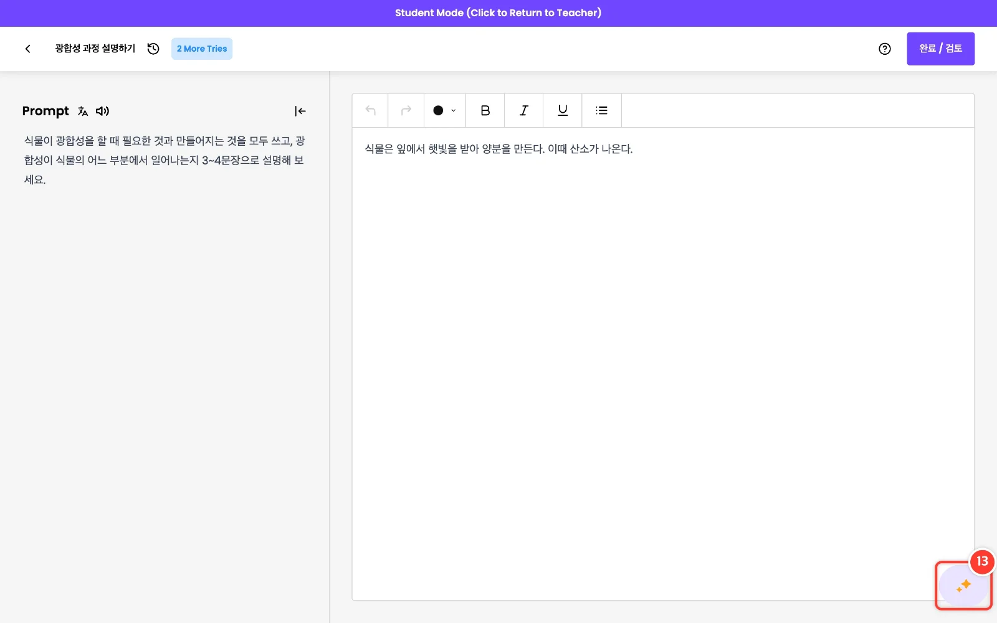Open the text color dropdown
This screenshot has height=623, width=997.
click(445, 110)
